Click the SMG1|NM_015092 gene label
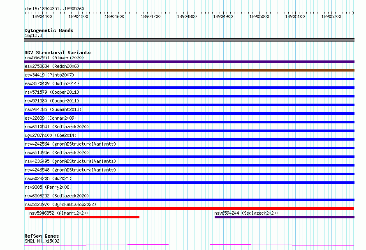This screenshot has height=250, width=366. (x=42, y=241)
